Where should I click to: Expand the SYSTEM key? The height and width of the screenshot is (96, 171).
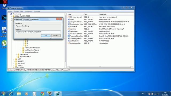(14, 66)
